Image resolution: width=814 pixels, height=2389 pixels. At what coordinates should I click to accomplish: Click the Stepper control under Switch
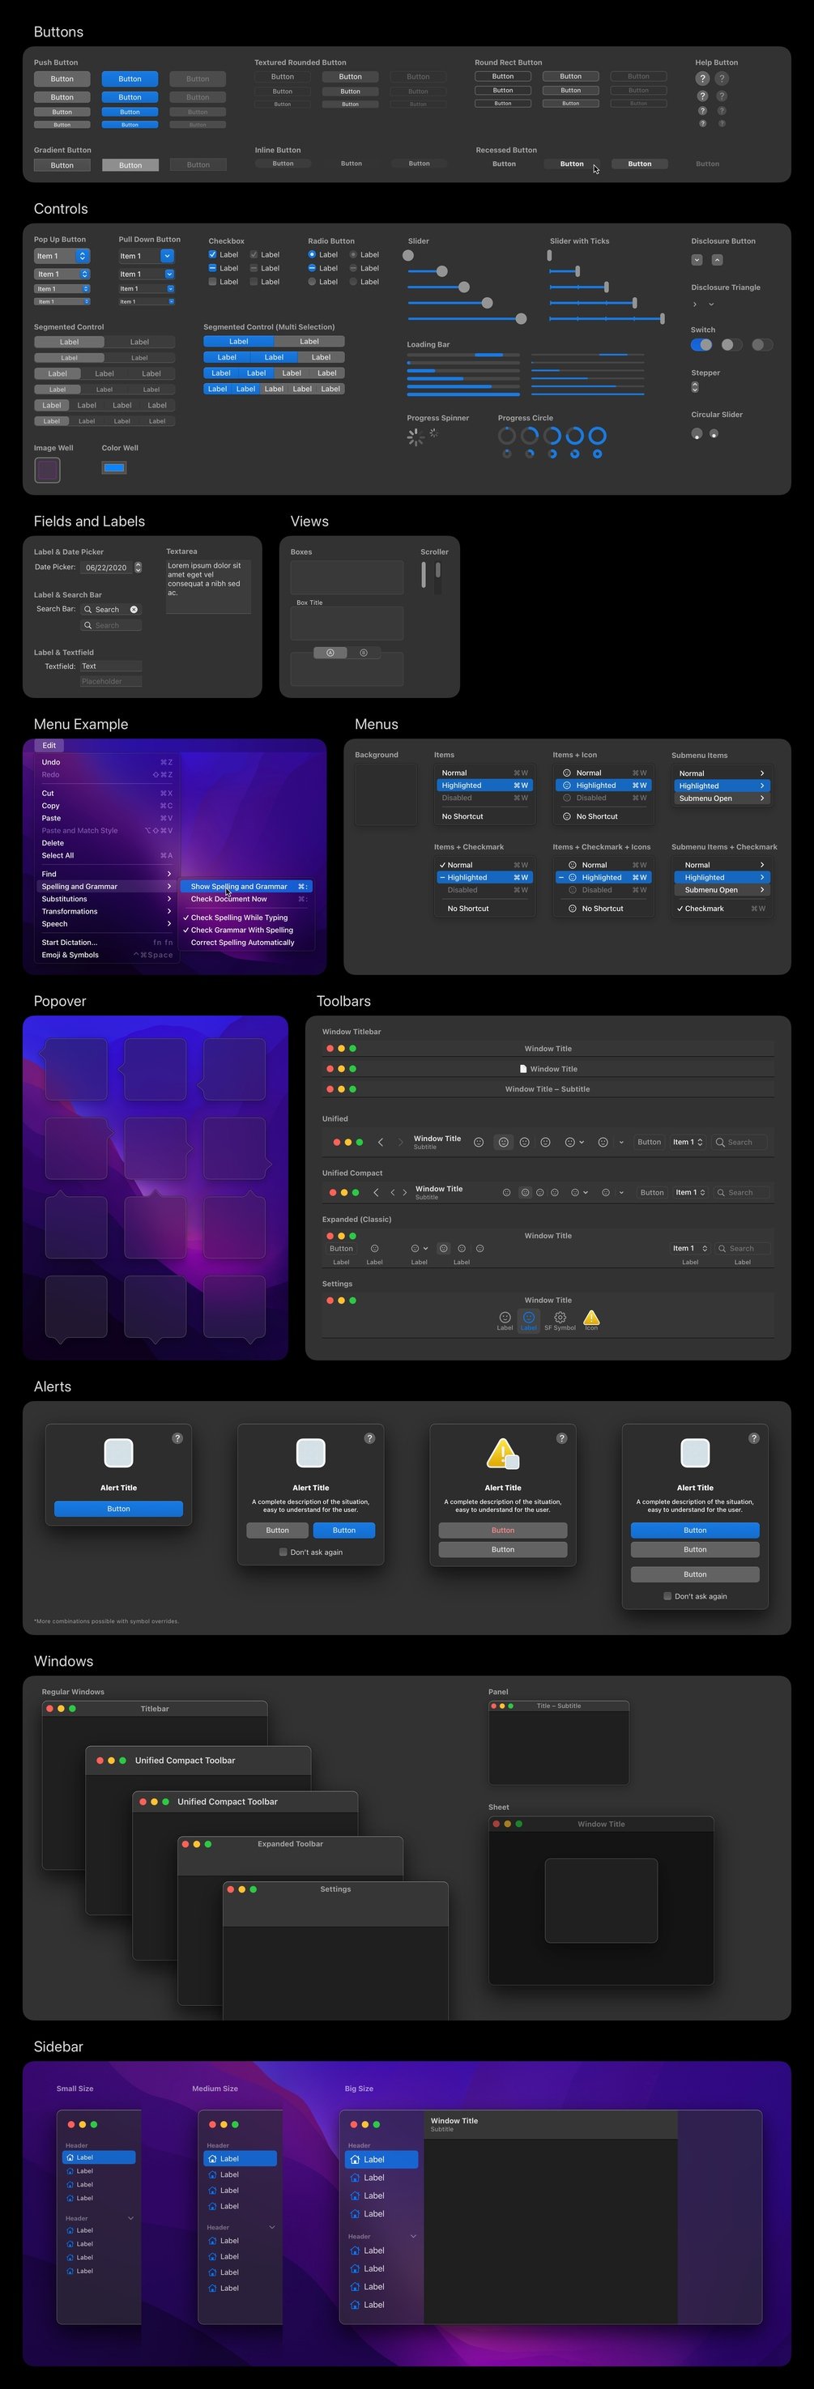pyautogui.click(x=695, y=388)
